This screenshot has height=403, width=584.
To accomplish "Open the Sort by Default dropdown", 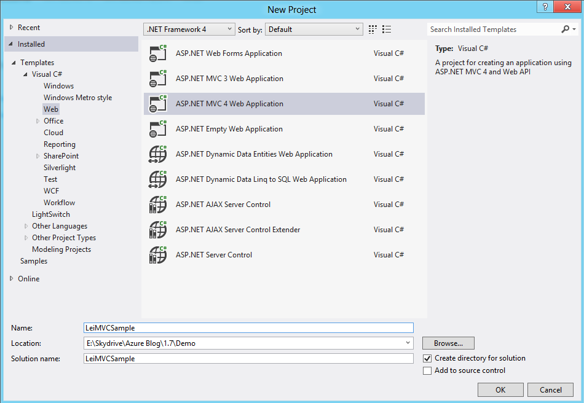I will pyautogui.click(x=314, y=29).
